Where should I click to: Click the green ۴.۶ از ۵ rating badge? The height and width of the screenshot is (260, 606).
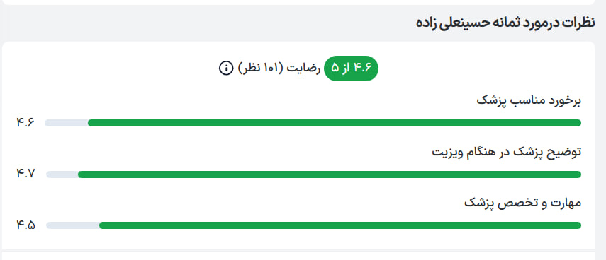(351, 69)
